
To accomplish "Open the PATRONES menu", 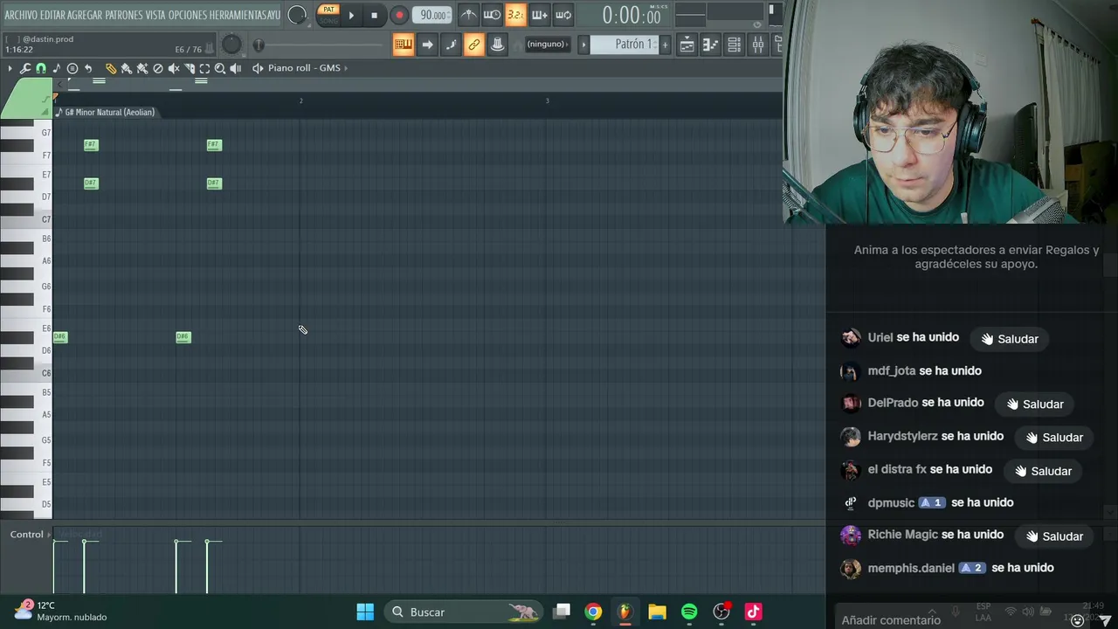I will click(124, 15).
